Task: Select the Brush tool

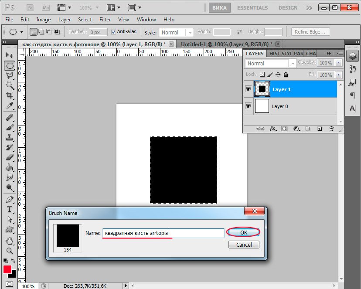Action: (10, 127)
